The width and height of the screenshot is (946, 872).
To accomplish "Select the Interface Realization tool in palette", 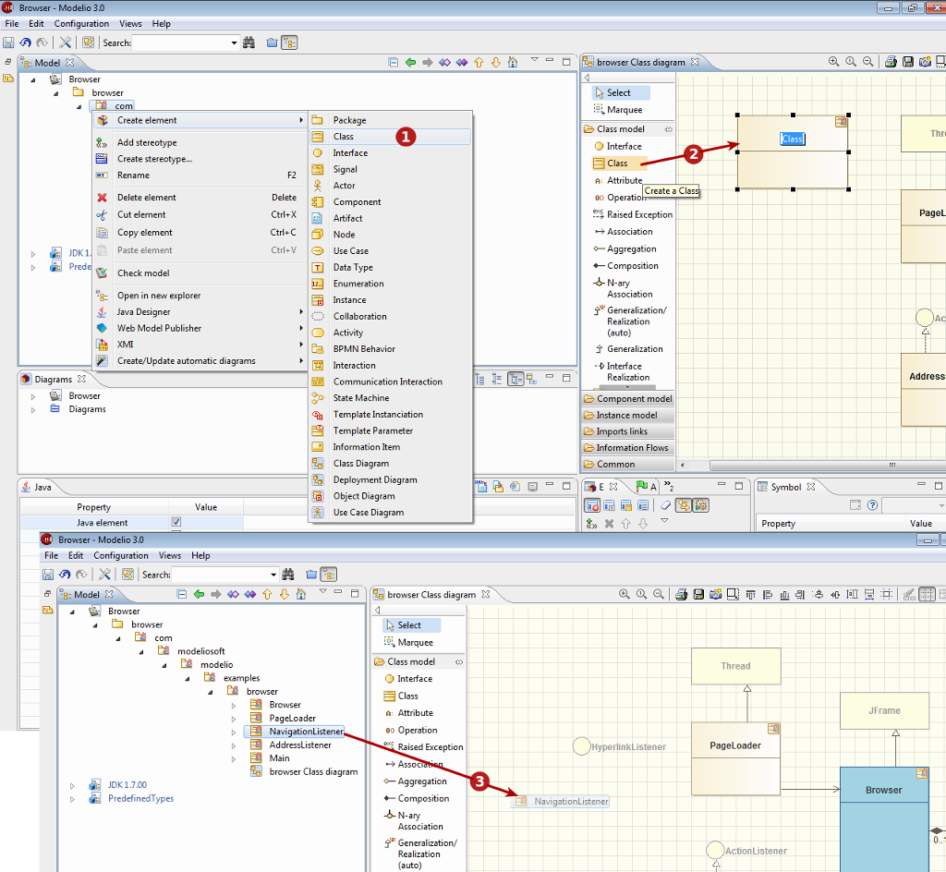I will point(627,371).
